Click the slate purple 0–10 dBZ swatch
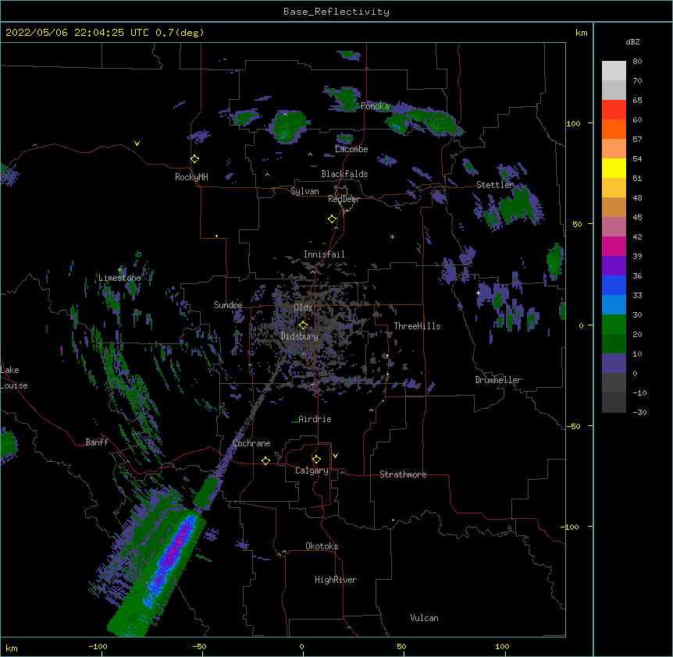The width and height of the screenshot is (673, 657). tap(614, 364)
